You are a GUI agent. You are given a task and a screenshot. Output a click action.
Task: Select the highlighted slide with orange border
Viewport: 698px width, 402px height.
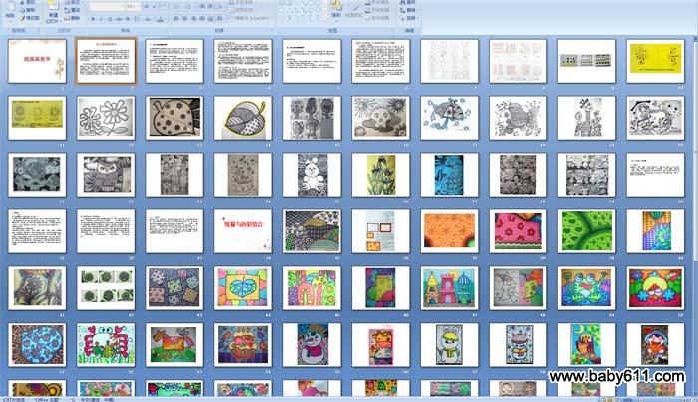pyautogui.click(x=106, y=61)
